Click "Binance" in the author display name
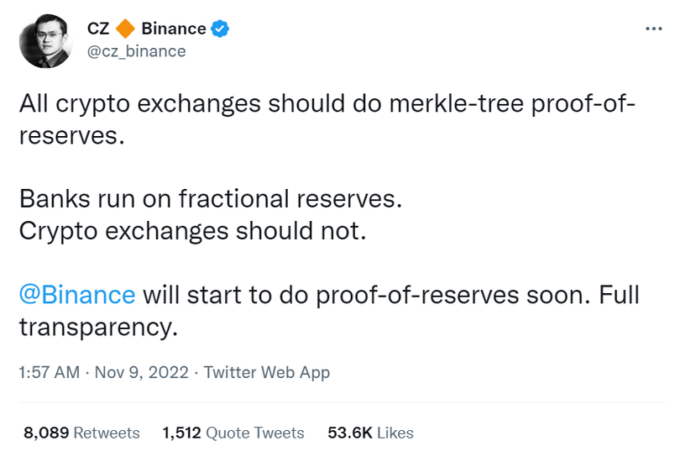This screenshot has width=680, height=462. click(x=173, y=29)
